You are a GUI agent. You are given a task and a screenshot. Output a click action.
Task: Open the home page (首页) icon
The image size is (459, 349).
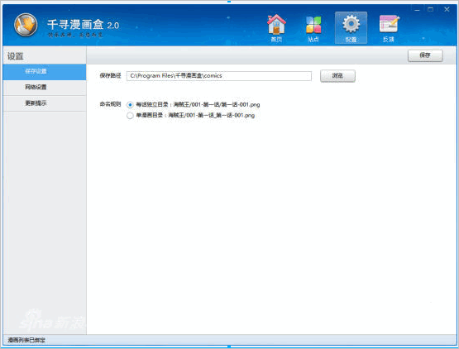(x=276, y=28)
